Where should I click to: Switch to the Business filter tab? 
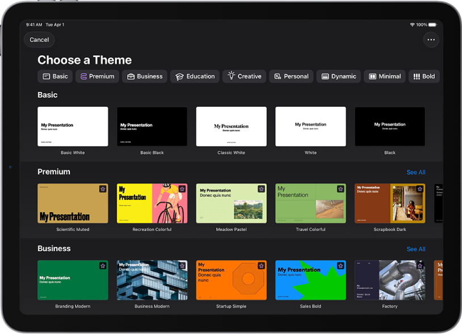pos(144,76)
